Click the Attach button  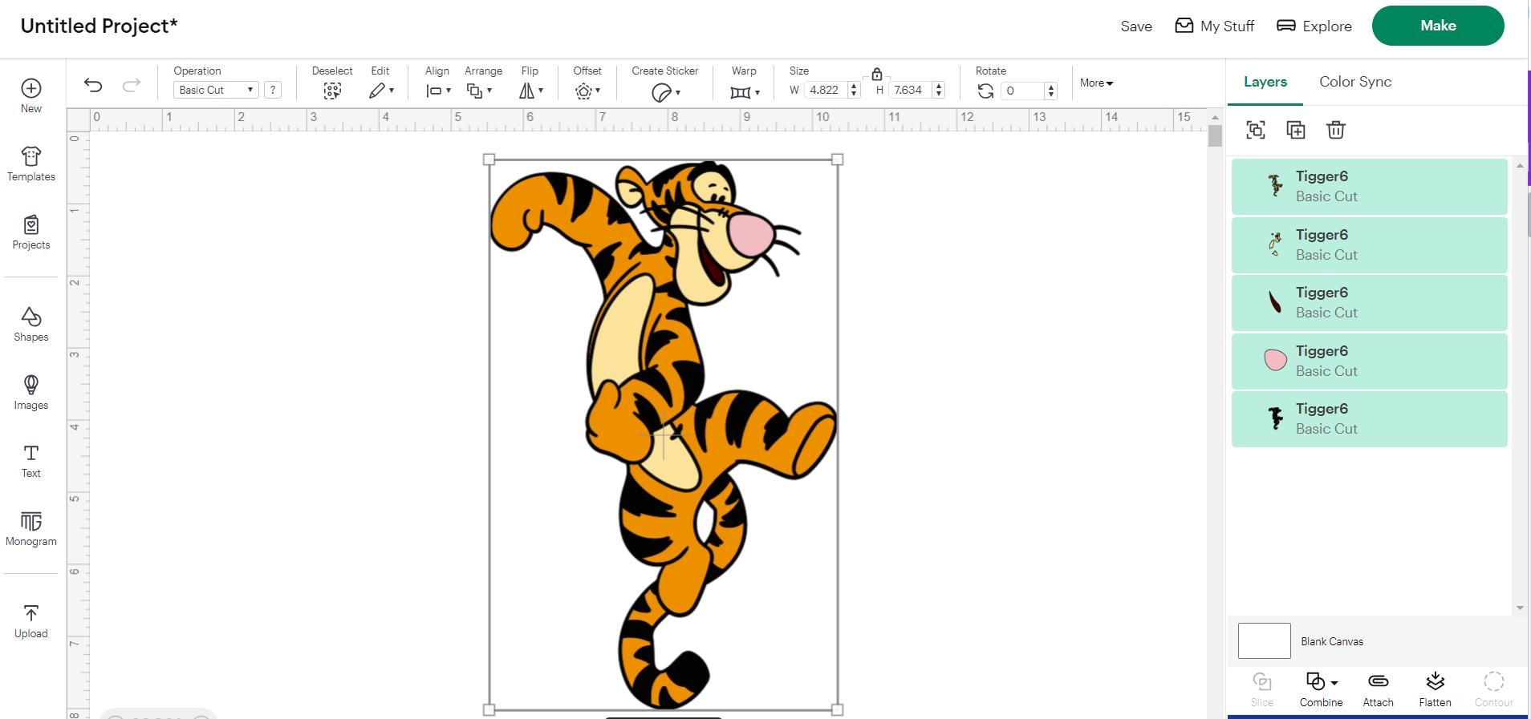tap(1378, 689)
